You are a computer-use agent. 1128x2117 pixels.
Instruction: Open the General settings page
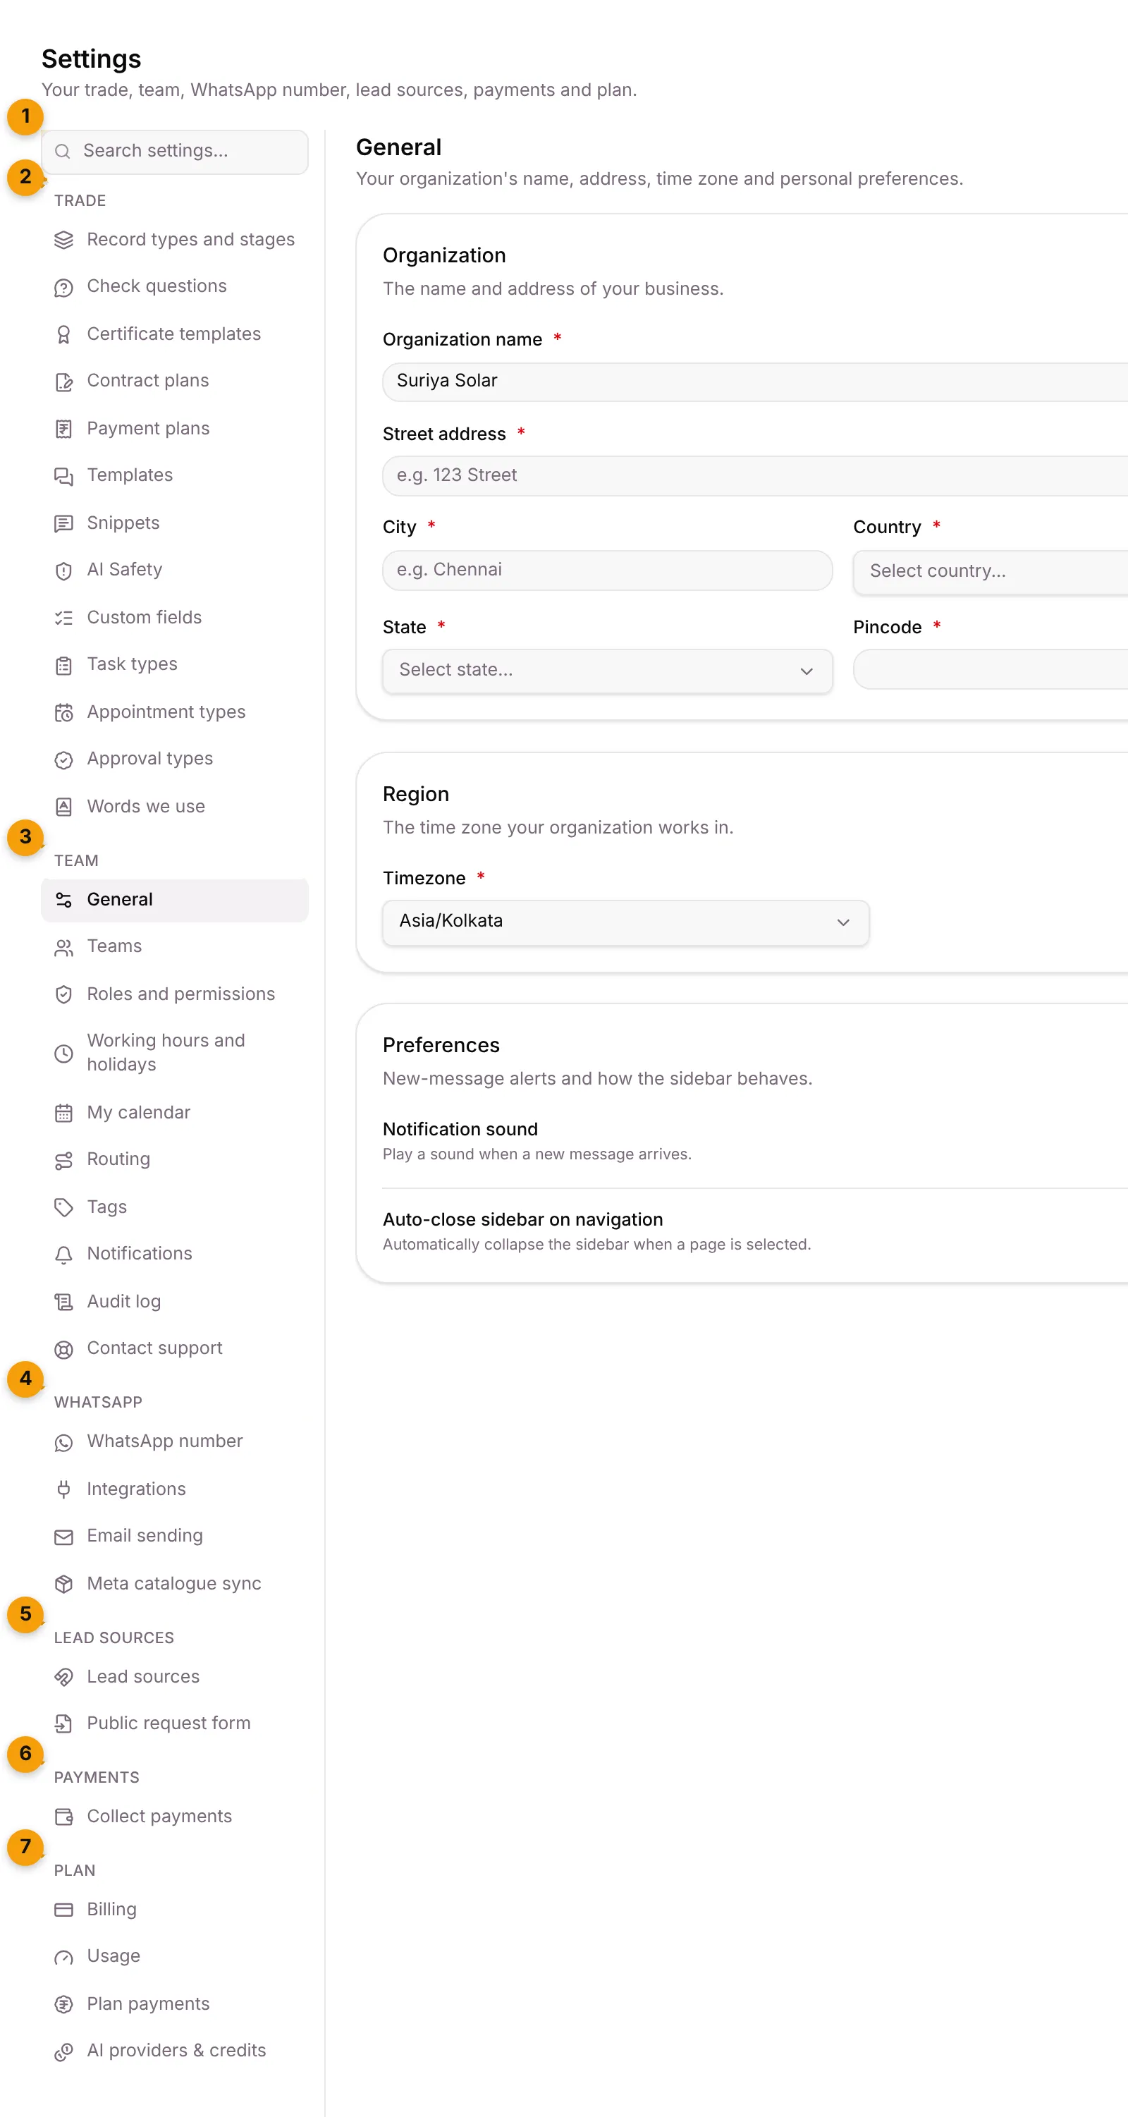point(175,900)
